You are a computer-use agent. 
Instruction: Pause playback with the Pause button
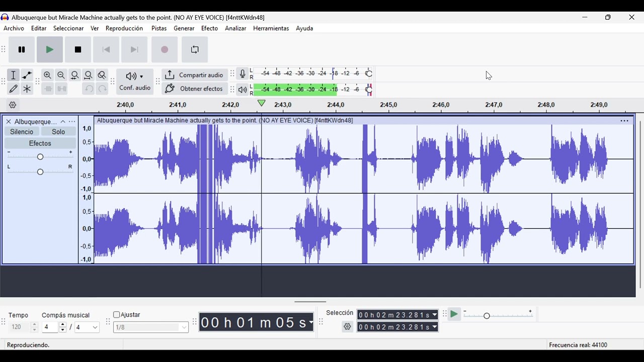tap(22, 50)
